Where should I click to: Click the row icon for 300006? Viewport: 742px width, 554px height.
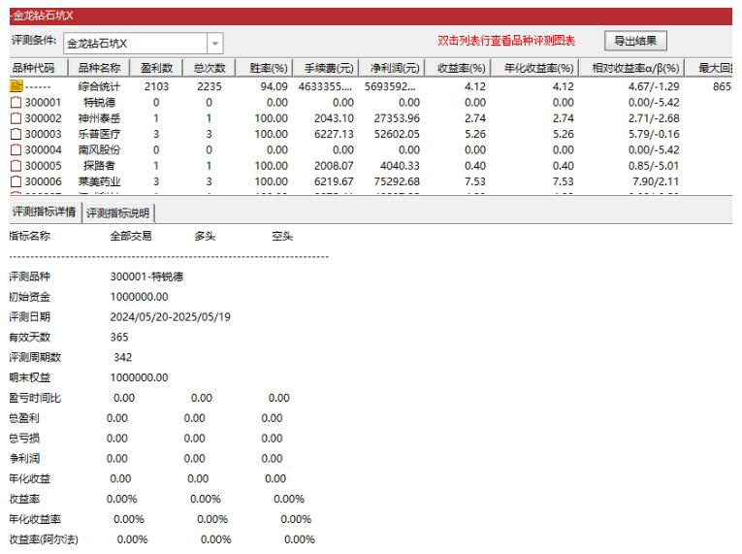click(16, 181)
